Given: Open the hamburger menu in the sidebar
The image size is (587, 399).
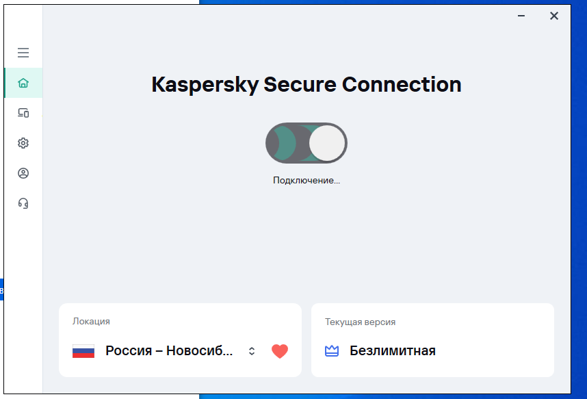Looking at the screenshot, I should (23, 53).
